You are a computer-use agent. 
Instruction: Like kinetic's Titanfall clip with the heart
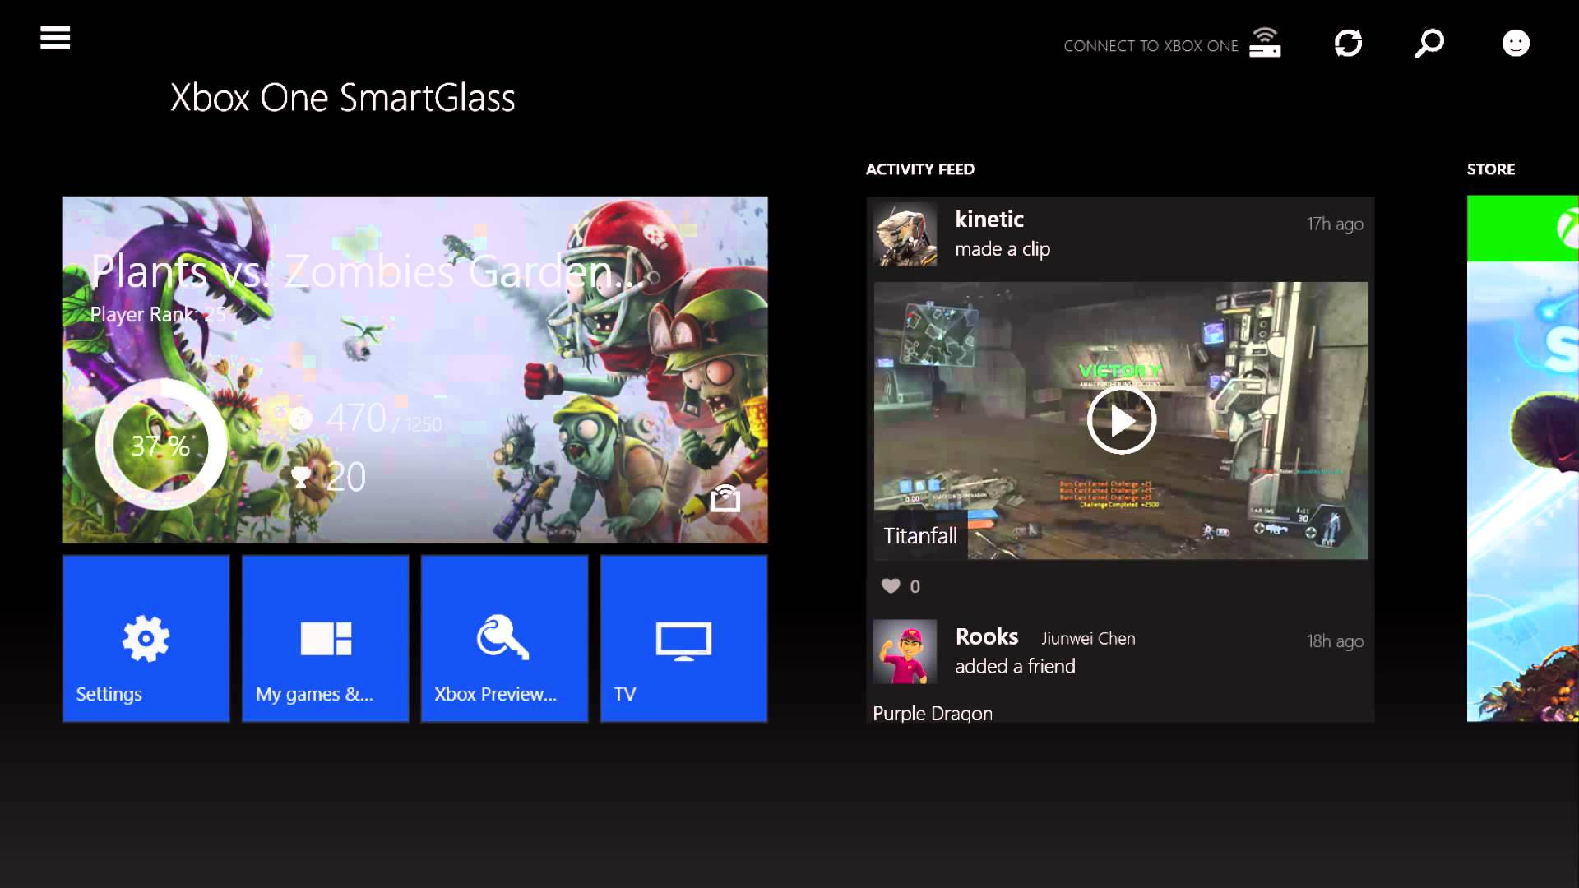click(891, 585)
